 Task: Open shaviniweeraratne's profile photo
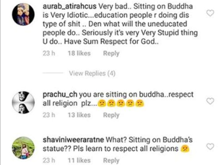(x=23, y=148)
